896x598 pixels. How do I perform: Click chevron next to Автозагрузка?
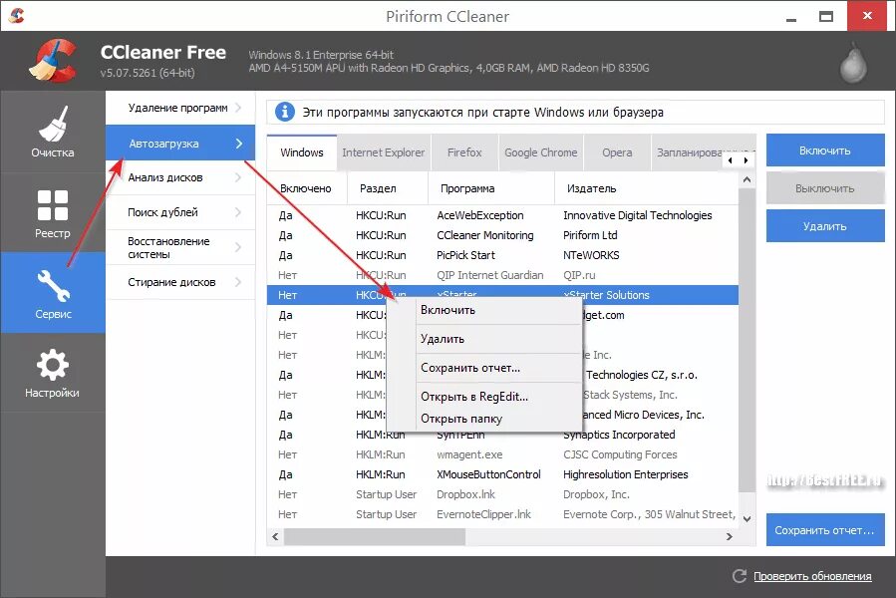(239, 144)
